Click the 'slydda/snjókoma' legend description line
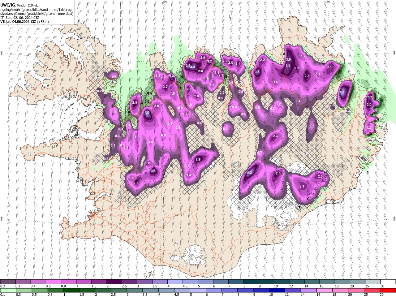This screenshot has width=396, height=297. [37, 14]
